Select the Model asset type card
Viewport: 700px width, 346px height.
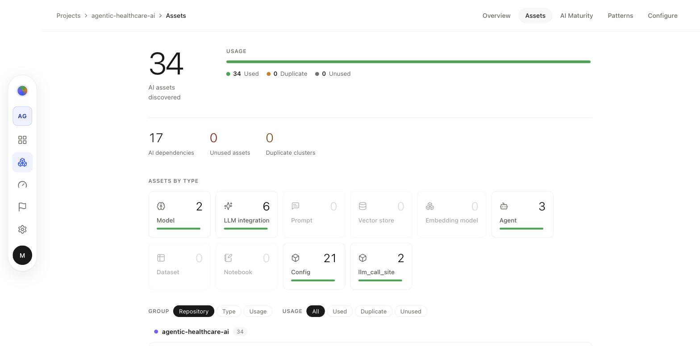click(x=179, y=214)
